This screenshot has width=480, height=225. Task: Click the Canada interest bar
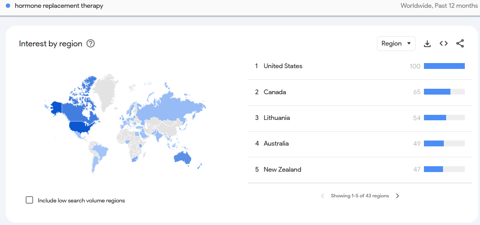pyautogui.click(x=444, y=92)
